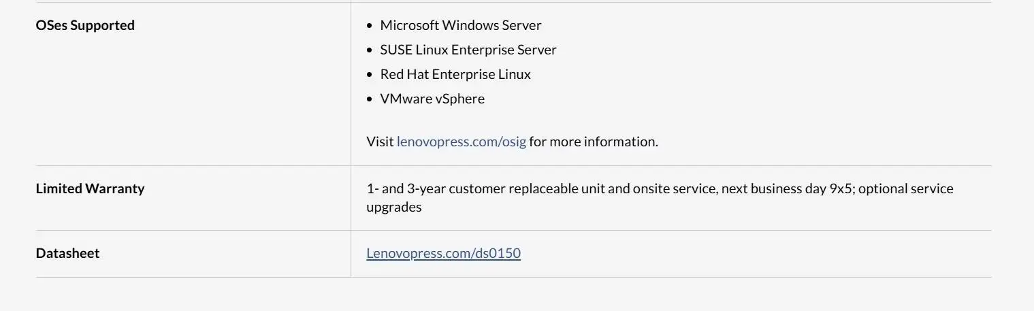The height and width of the screenshot is (311, 1034).
Task: Click the bullet before SUSE Linux Enterprise
Action: click(370, 50)
